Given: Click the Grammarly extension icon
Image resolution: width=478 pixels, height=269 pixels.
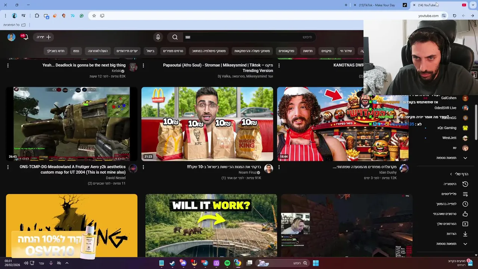Looking at the screenshot, I should [x=82, y=16].
